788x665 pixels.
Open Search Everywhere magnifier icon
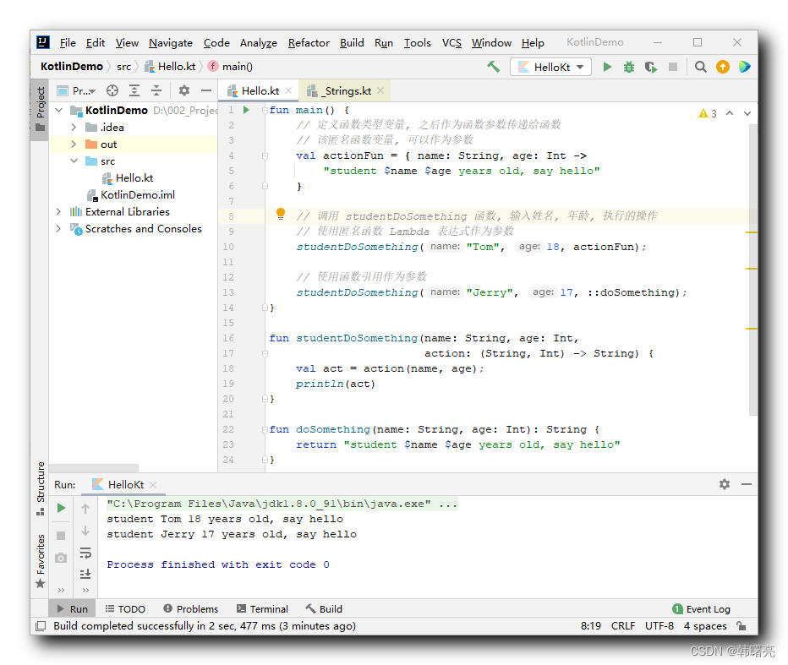[701, 67]
